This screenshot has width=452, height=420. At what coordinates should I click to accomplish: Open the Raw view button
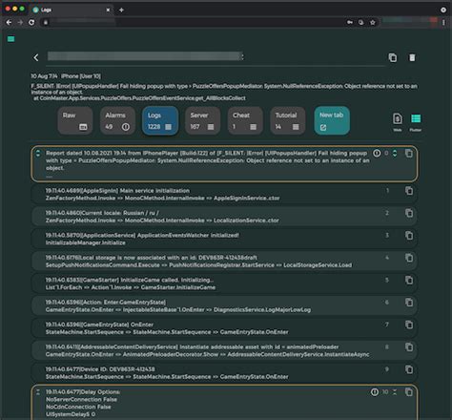coord(75,120)
